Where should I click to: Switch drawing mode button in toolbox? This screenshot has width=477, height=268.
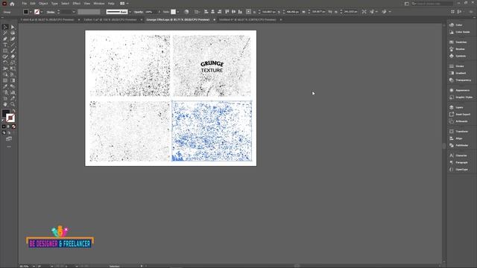click(x=4, y=133)
